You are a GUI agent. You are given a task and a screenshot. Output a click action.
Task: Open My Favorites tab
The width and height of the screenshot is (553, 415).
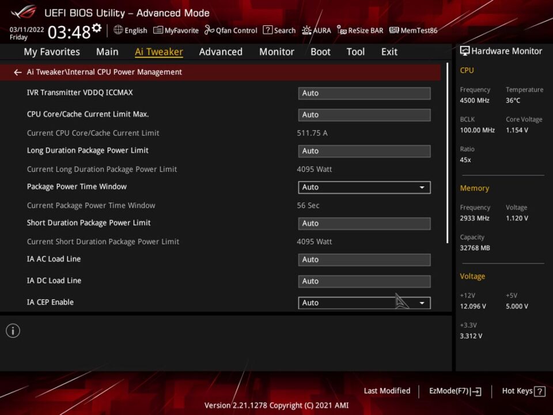[x=52, y=52]
